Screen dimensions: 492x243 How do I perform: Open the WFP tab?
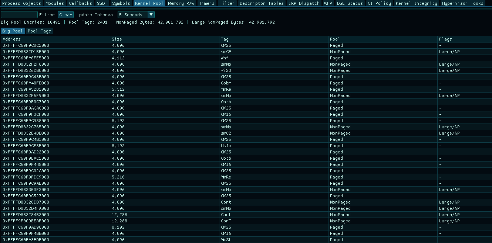328,3
